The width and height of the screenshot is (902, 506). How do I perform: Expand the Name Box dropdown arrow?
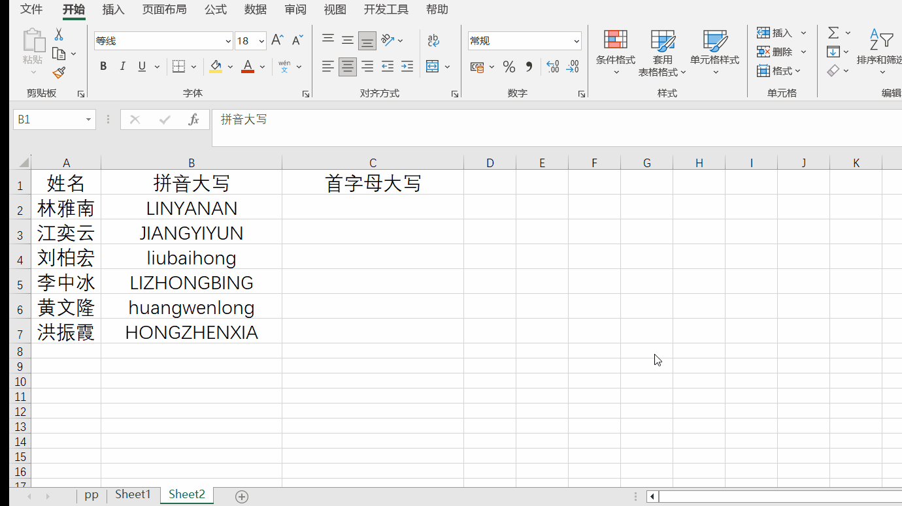coord(88,120)
